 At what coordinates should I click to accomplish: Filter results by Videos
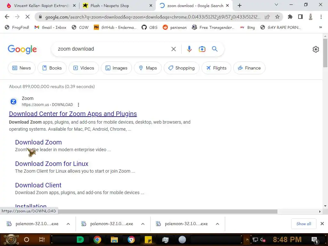point(84,68)
